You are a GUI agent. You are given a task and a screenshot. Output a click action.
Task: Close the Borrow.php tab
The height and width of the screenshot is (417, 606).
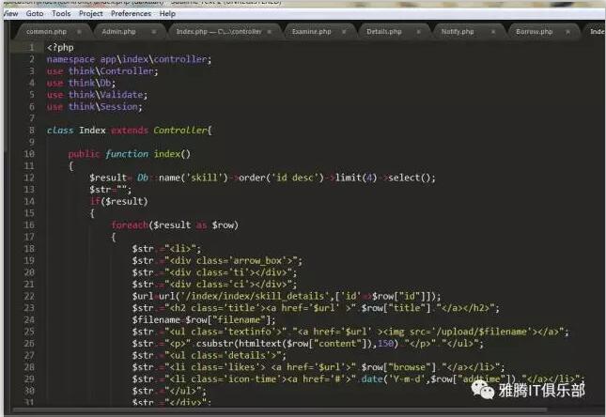click(x=567, y=31)
